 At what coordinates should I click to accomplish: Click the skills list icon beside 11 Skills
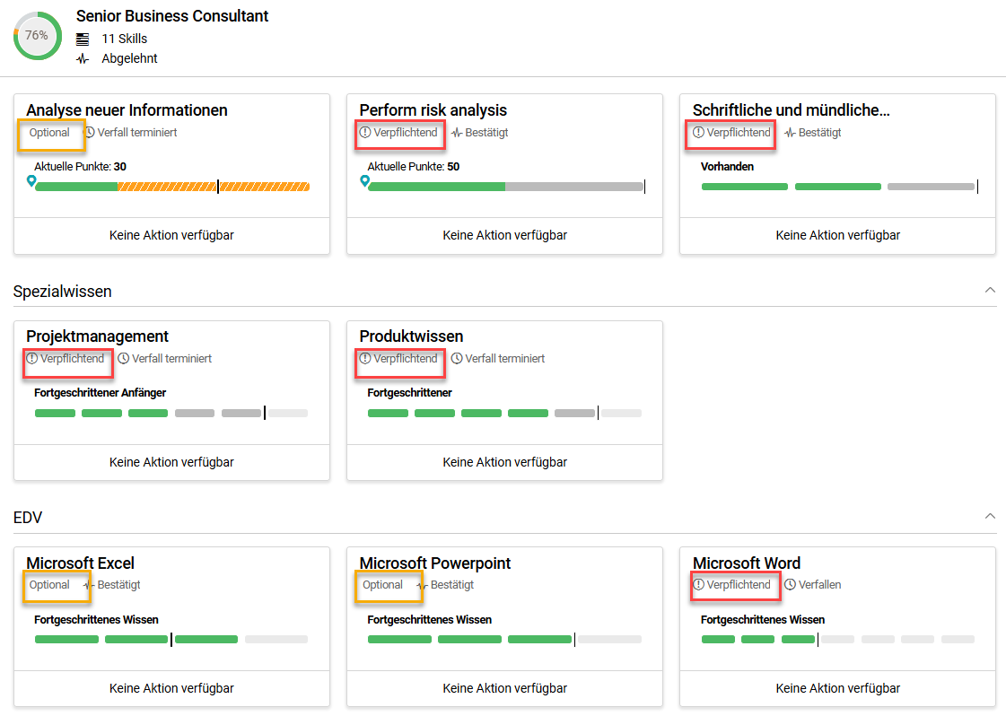[x=83, y=39]
